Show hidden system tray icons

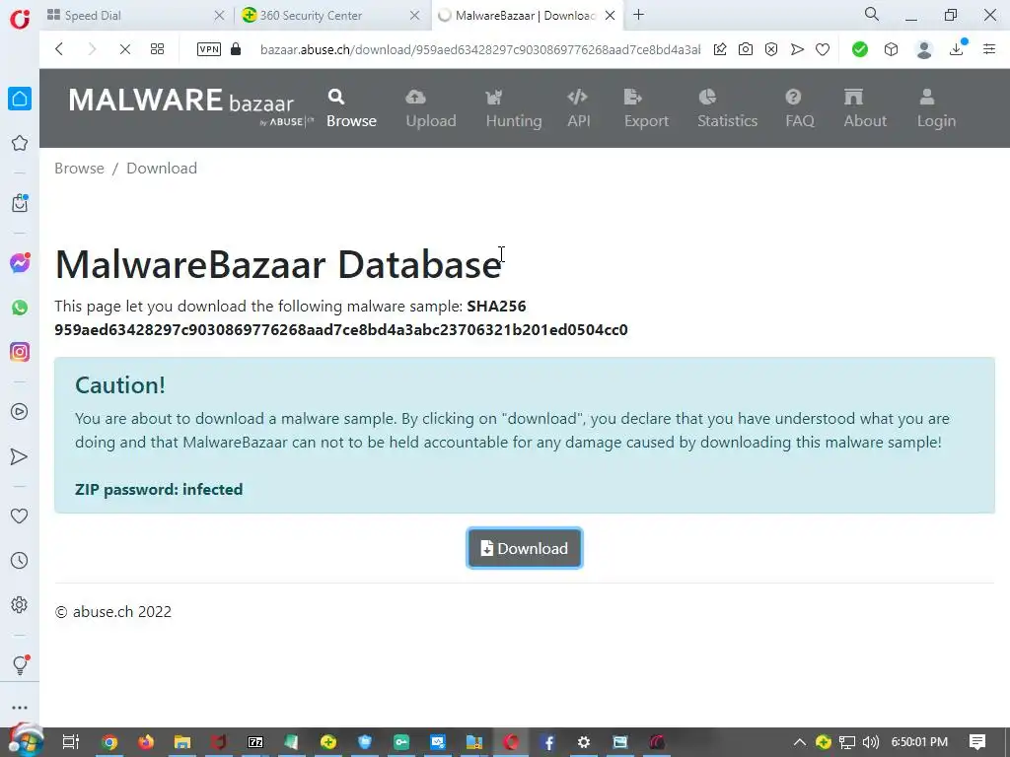(x=799, y=742)
